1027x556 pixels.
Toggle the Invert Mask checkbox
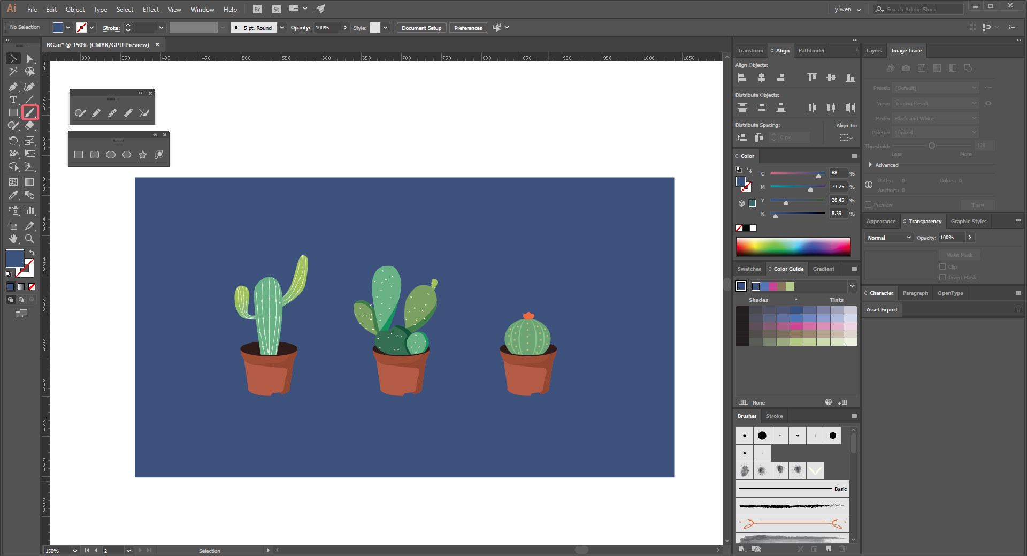942,277
